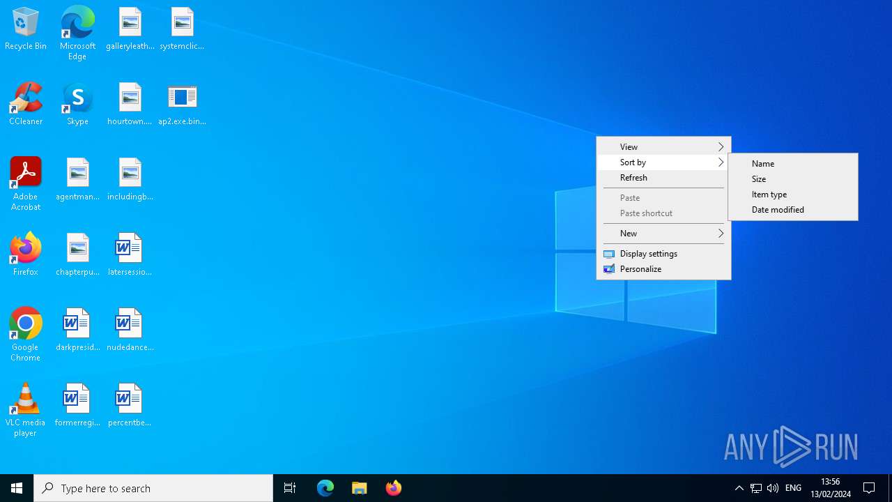Open Personalize from context menu

coord(664,269)
